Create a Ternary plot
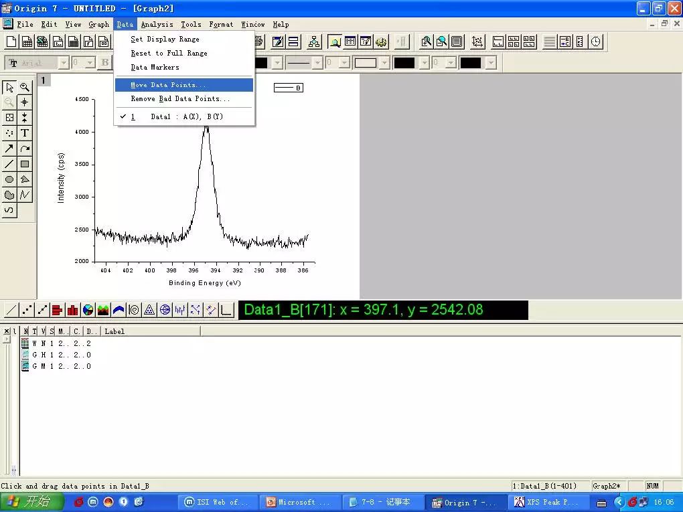 coord(149,310)
